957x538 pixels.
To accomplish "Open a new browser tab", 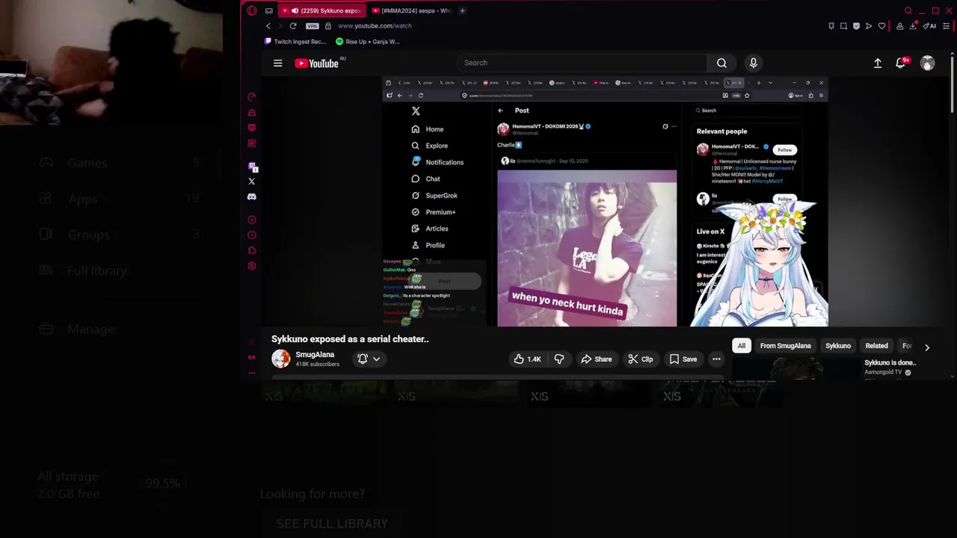I will [x=462, y=10].
